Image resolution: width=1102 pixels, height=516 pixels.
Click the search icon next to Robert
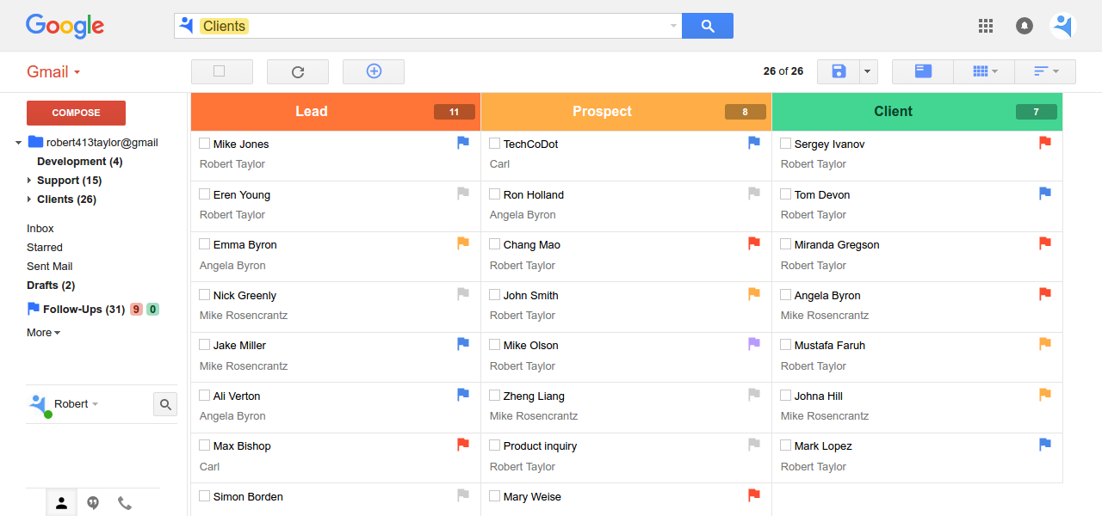pyautogui.click(x=165, y=404)
